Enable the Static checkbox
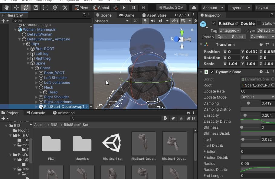This screenshot has height=179, width=275. [x=259, y=23]
